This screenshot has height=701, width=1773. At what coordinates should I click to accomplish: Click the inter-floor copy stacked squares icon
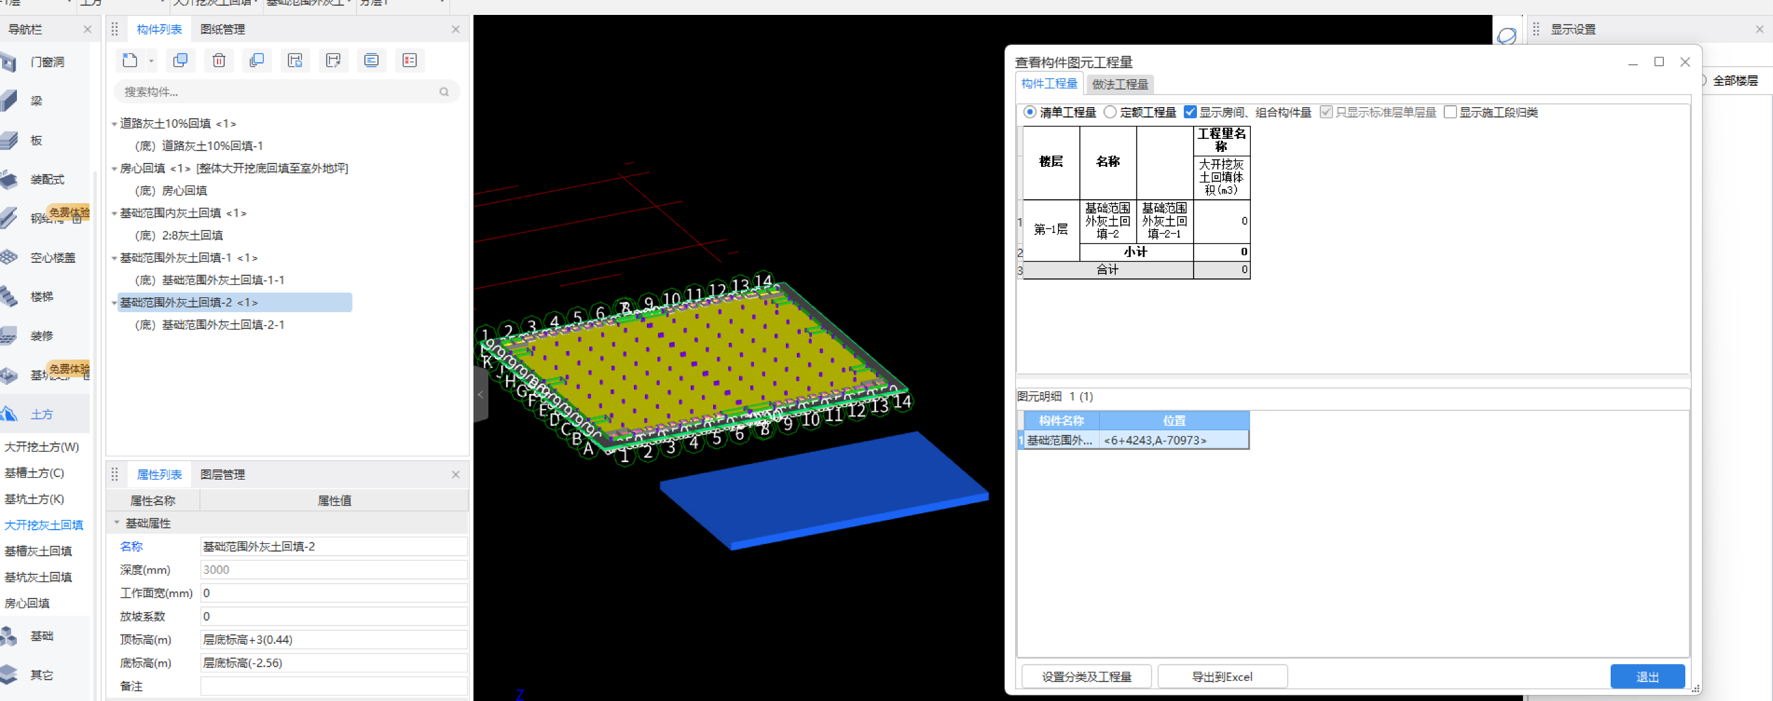(257, 60)
